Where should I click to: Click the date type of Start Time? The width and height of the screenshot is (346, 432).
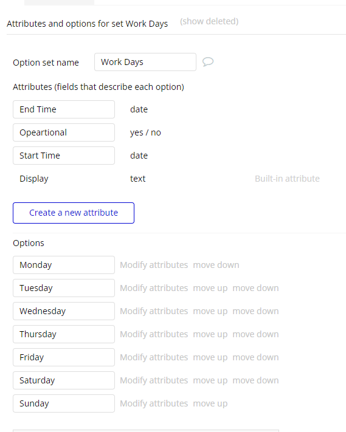[139, 156]
